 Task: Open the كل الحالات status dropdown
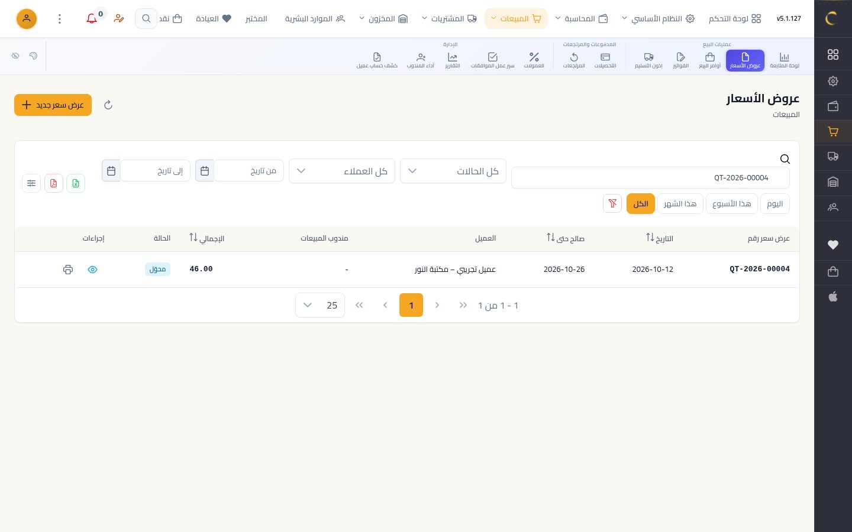pos(453,171)
